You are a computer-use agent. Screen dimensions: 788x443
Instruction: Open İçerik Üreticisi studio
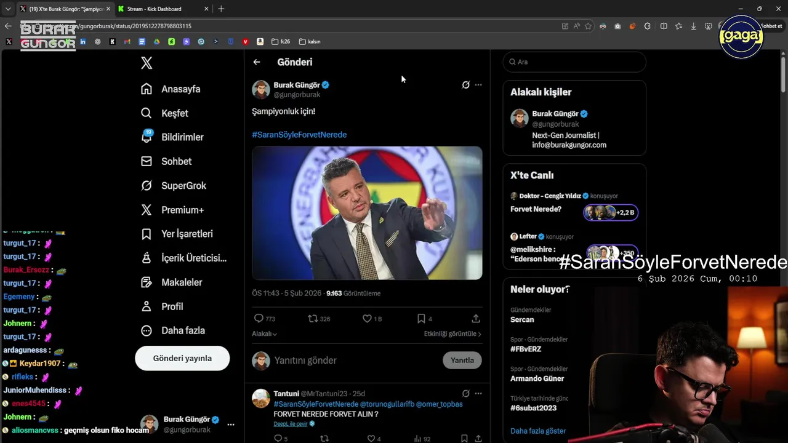point(183,258)
